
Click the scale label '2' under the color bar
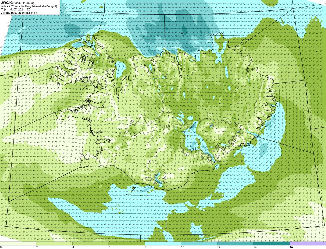pyautogui.click(x=37, y=247)
